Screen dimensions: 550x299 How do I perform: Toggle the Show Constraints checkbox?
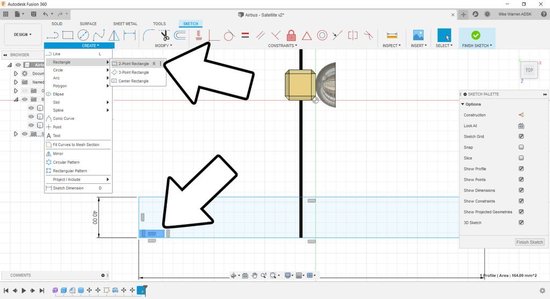pos(521,201)
